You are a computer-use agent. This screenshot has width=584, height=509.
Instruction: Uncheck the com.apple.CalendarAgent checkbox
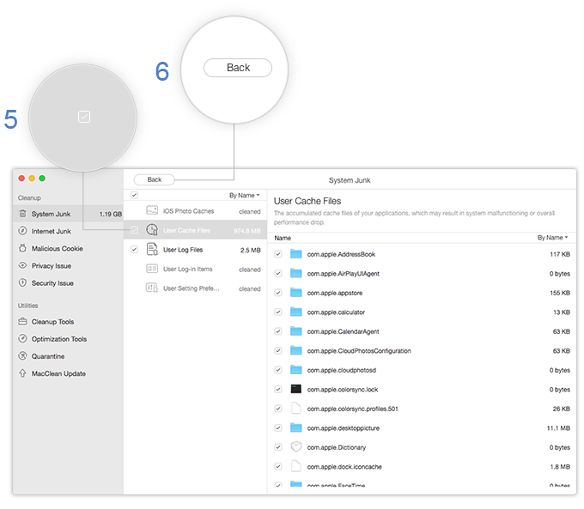pyautogui.click(x=278, y=331)
